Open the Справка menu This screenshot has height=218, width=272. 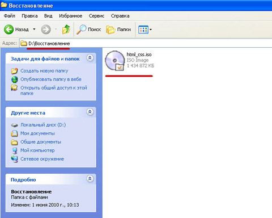[x=120, y=16]
